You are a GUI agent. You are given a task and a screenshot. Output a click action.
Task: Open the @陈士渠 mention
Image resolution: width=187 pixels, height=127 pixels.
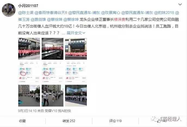point(26,13)
